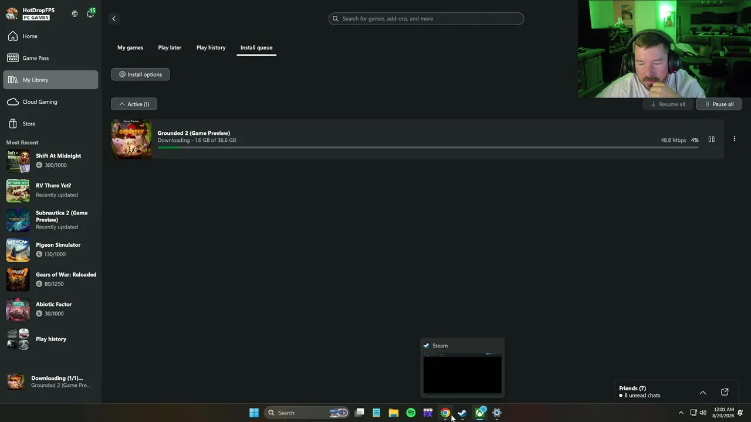
Task: Click the Xbox app taskbar icon
Action: tap(480, 413)
